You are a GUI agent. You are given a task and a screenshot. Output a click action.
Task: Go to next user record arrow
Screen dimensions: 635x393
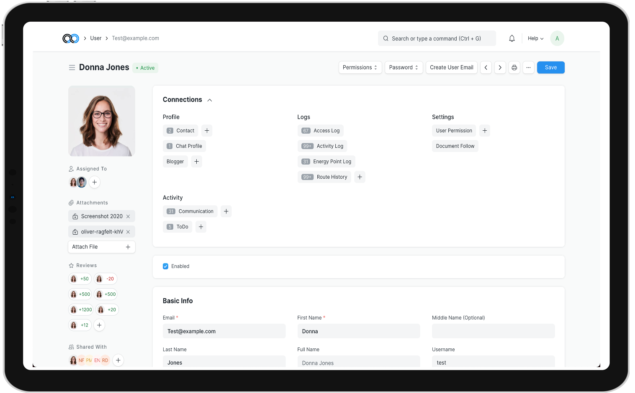click(500, 68)
